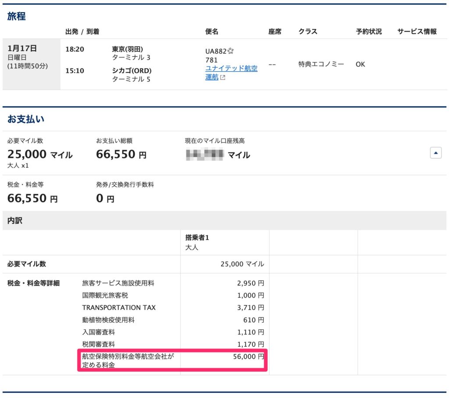Screen dimensions: 449x398
Task: Click the OK reservation status
Action: (360, 64)
